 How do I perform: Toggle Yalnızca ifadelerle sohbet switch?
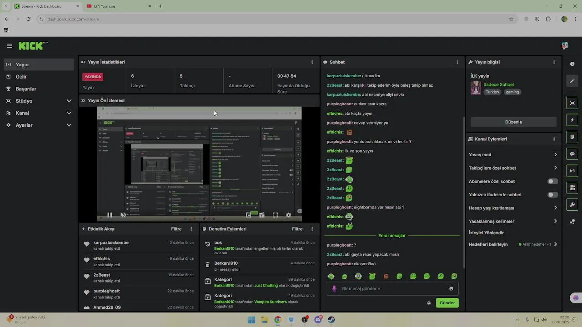(x=552, y=195)
